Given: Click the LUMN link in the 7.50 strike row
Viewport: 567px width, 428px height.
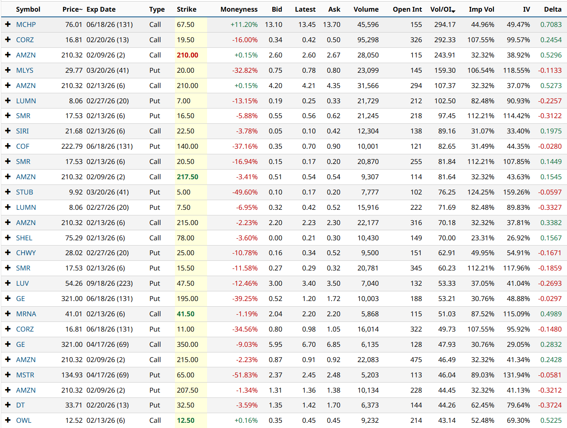Looking at the screenshot, I should pyautogui.click(x=26, y=207).
